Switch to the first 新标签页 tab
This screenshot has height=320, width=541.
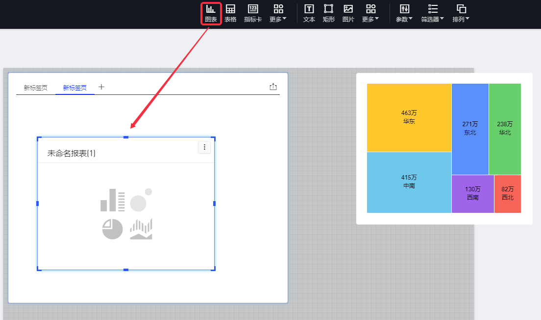pyautogui.click(x=36, y=88)
